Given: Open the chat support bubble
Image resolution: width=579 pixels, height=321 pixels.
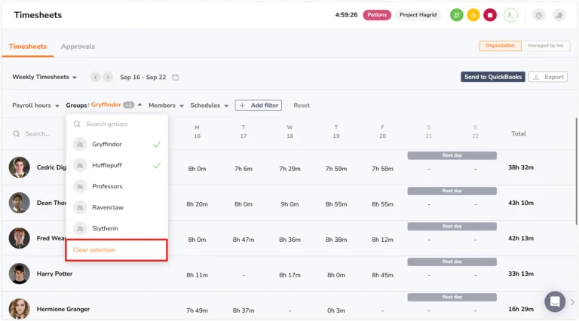Looking at the screenshot, I should click(x=555, y=302).
